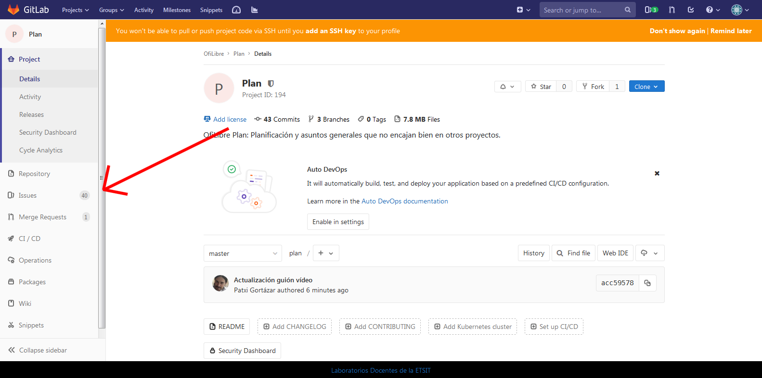This screenshot has height=378, width=762.
Task: Open merge requests icon in top navbar
Action: tap(672, 10)
